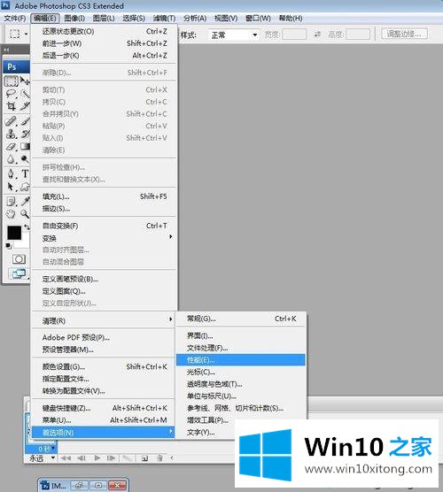Go to next animation frame
This screenshot has height=492, width=443.
tap(111, 458)
